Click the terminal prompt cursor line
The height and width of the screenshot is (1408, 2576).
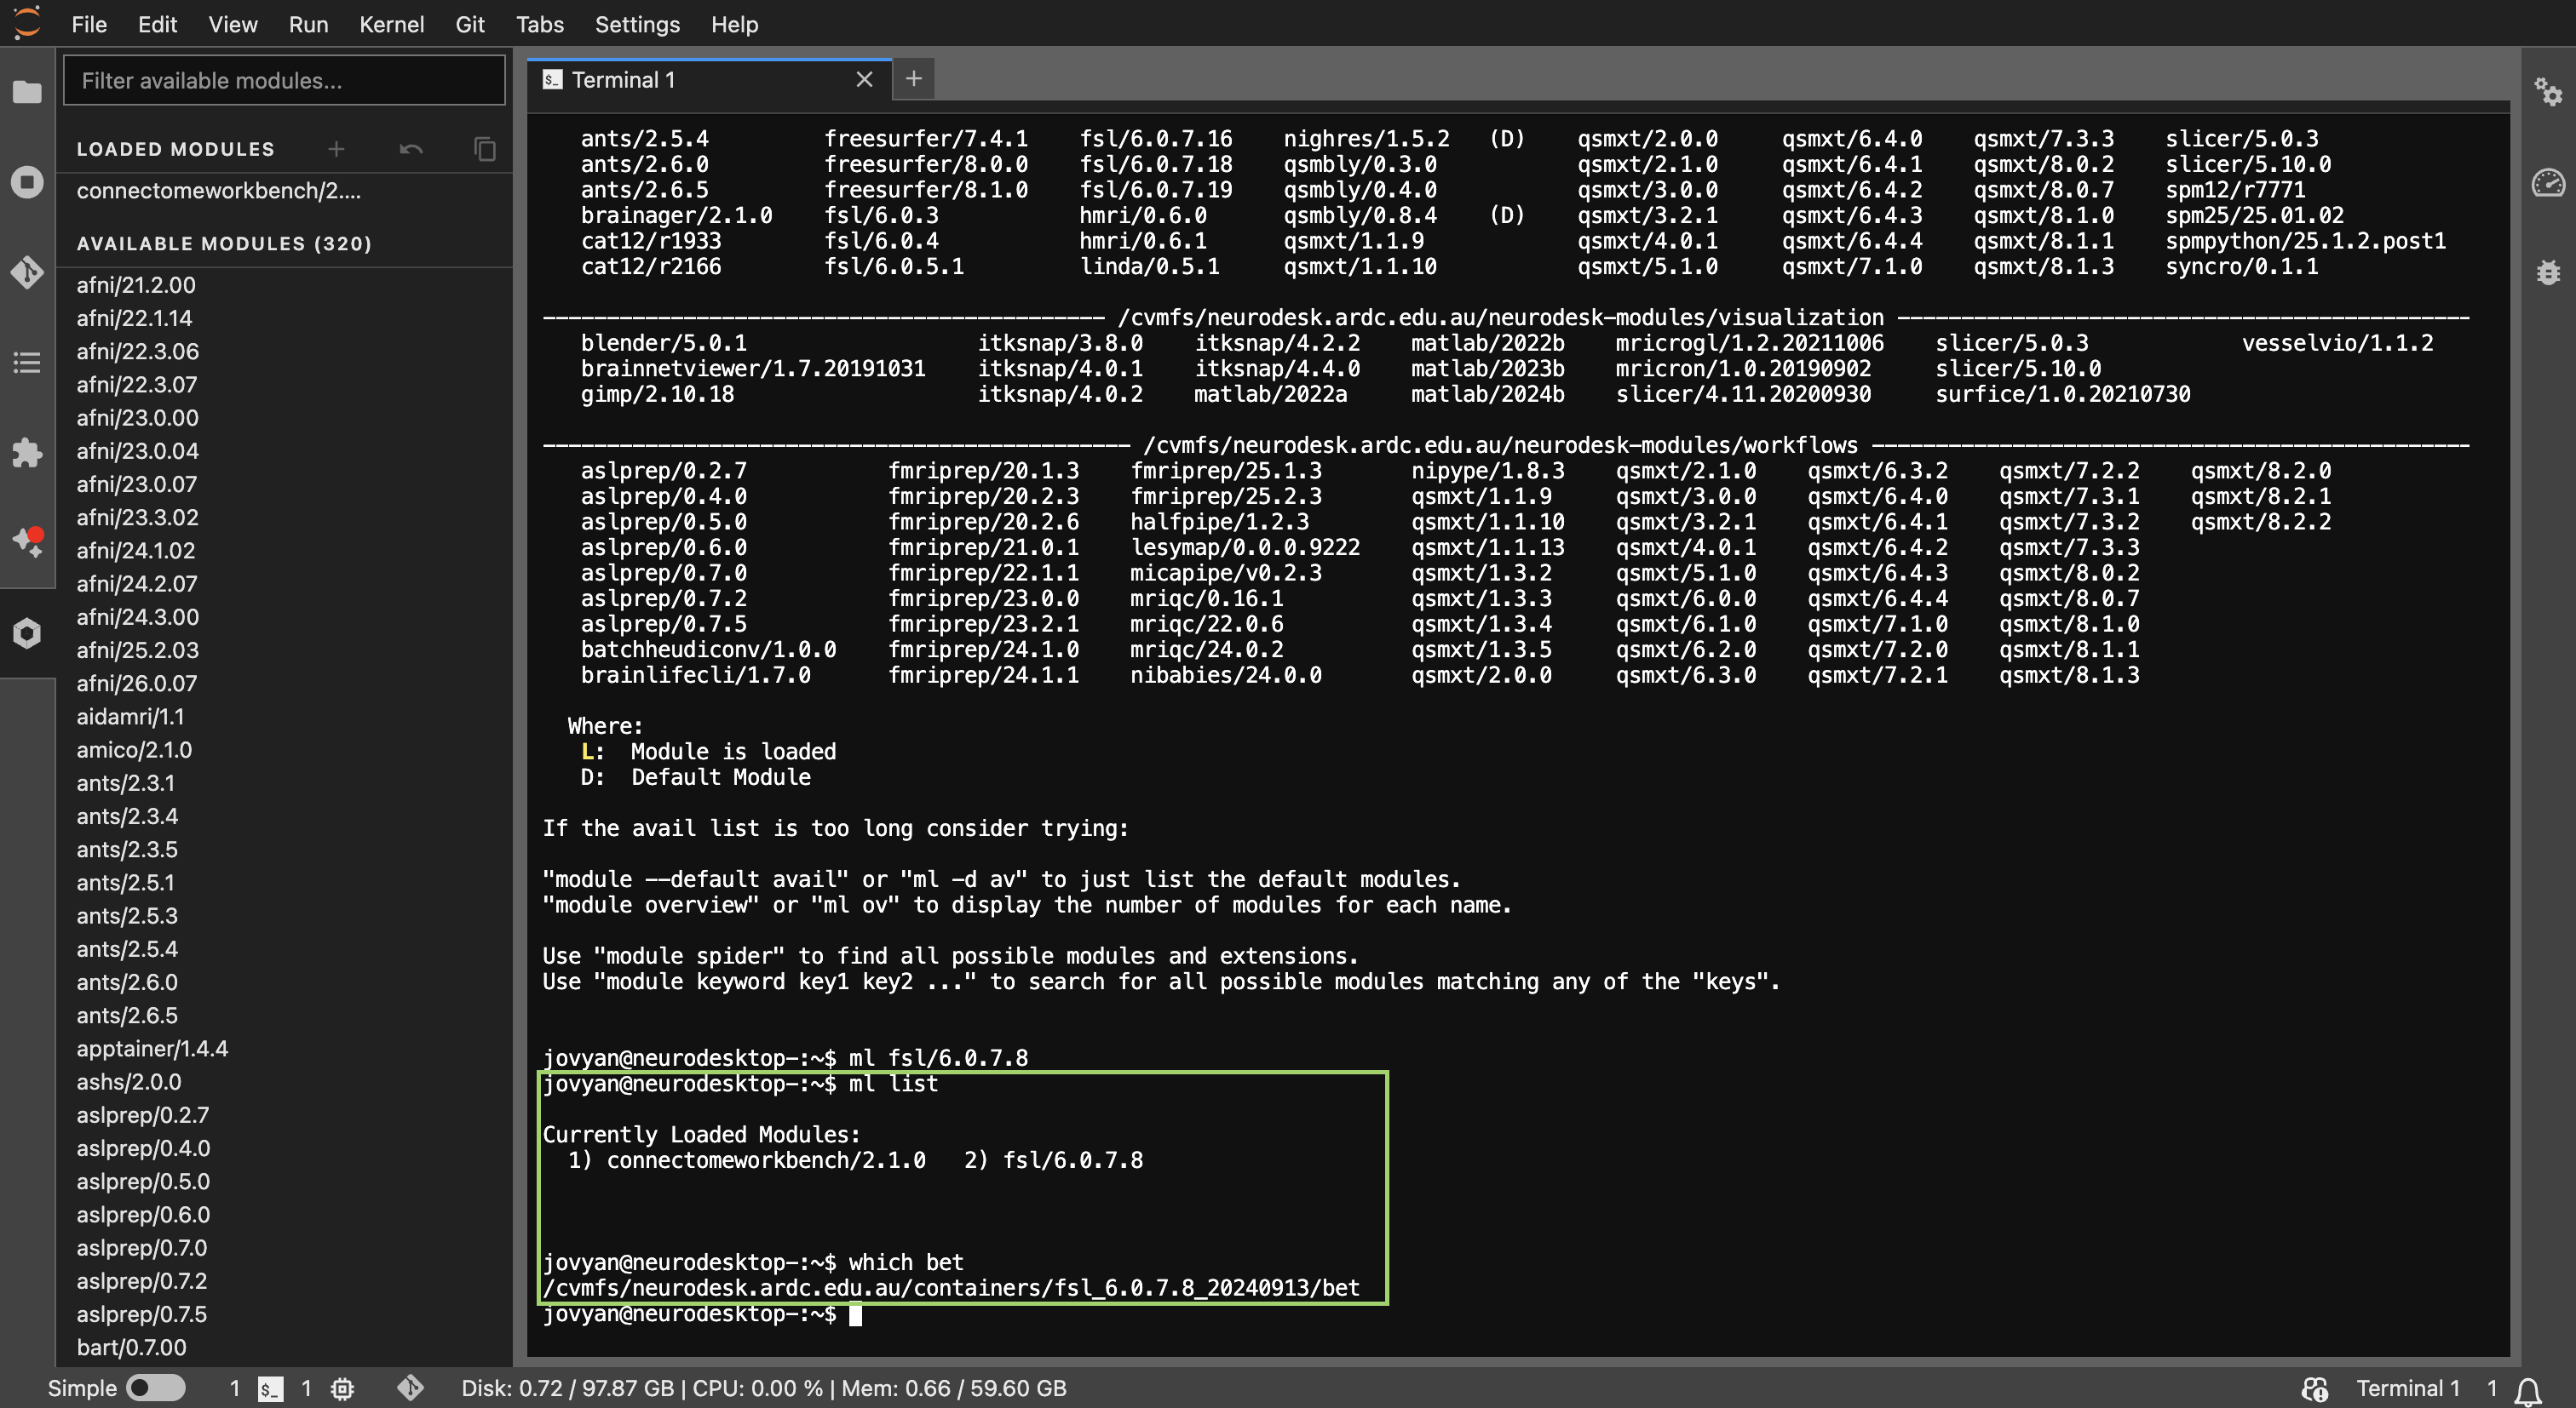pos(702,1314)
